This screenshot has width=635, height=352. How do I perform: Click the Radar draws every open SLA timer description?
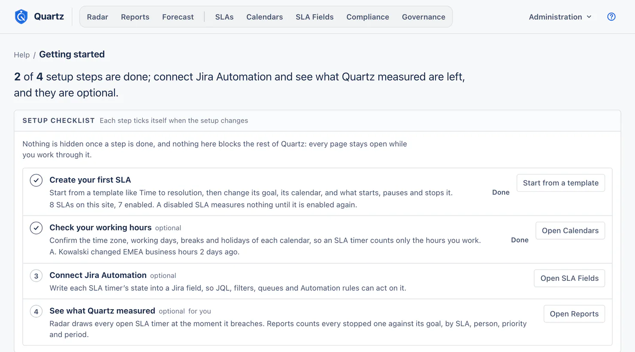(x=288, y=329)
